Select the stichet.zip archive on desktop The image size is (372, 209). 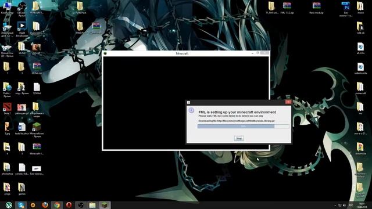[37, 69]
